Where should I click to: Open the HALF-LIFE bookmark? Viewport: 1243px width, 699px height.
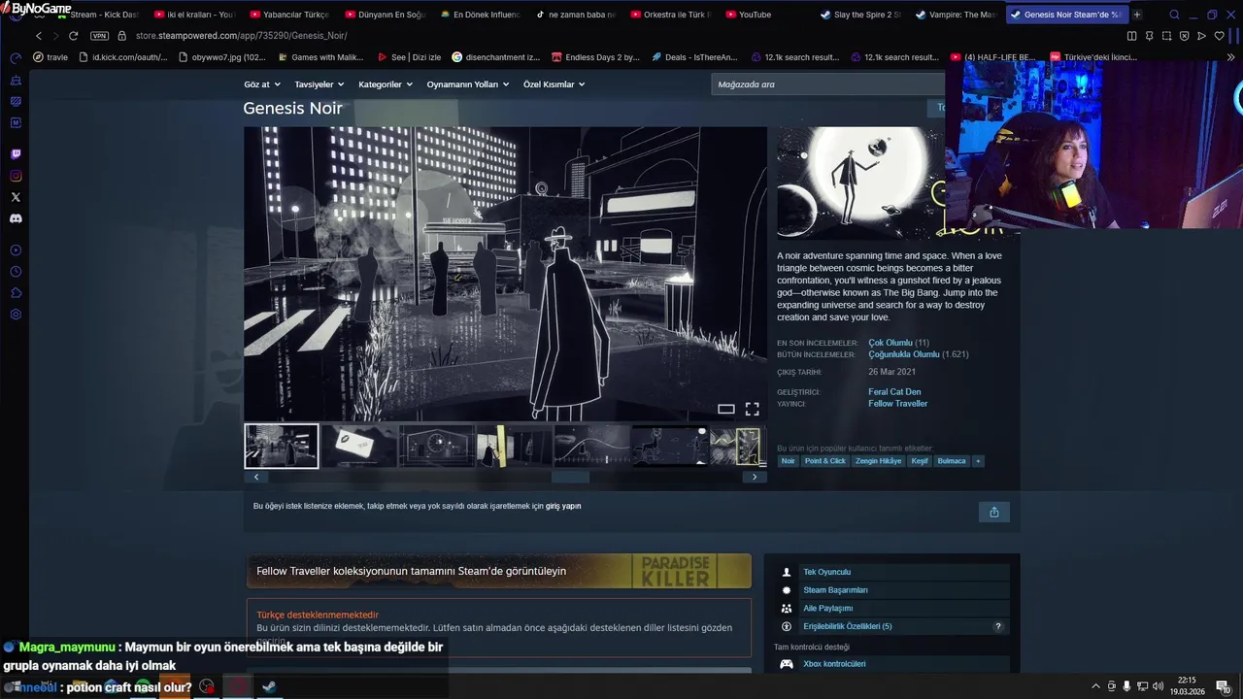(991, 57)
